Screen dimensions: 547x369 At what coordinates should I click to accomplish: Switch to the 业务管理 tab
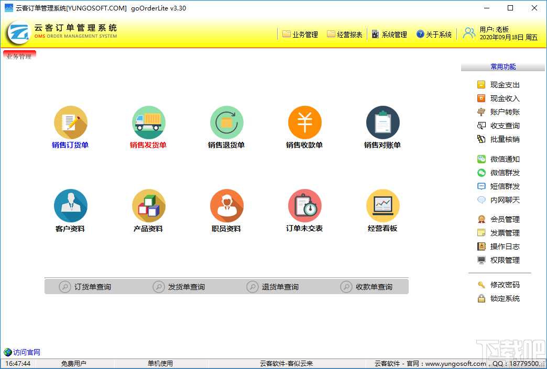(x=19, y=58)
